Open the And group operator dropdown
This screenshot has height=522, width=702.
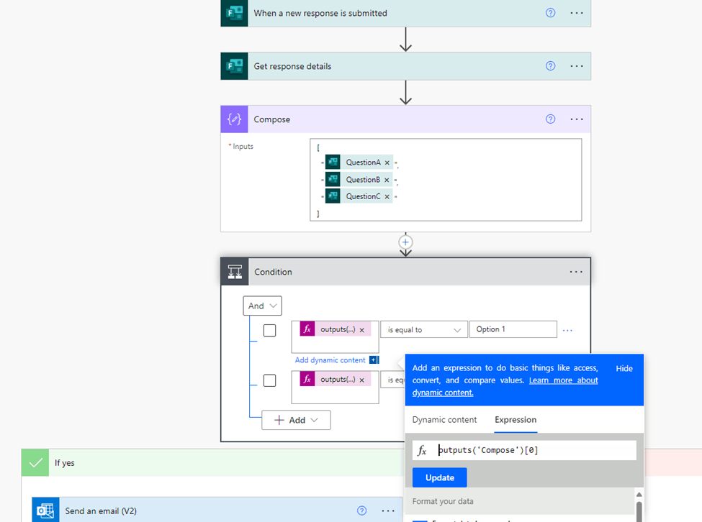coord(262,306)
